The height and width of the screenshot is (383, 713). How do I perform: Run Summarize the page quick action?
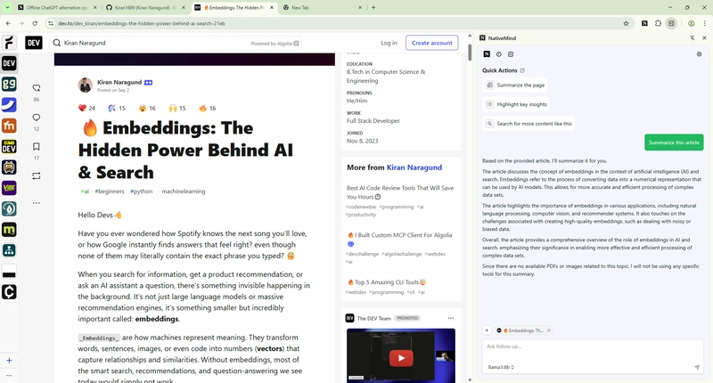tap(515, 85)
